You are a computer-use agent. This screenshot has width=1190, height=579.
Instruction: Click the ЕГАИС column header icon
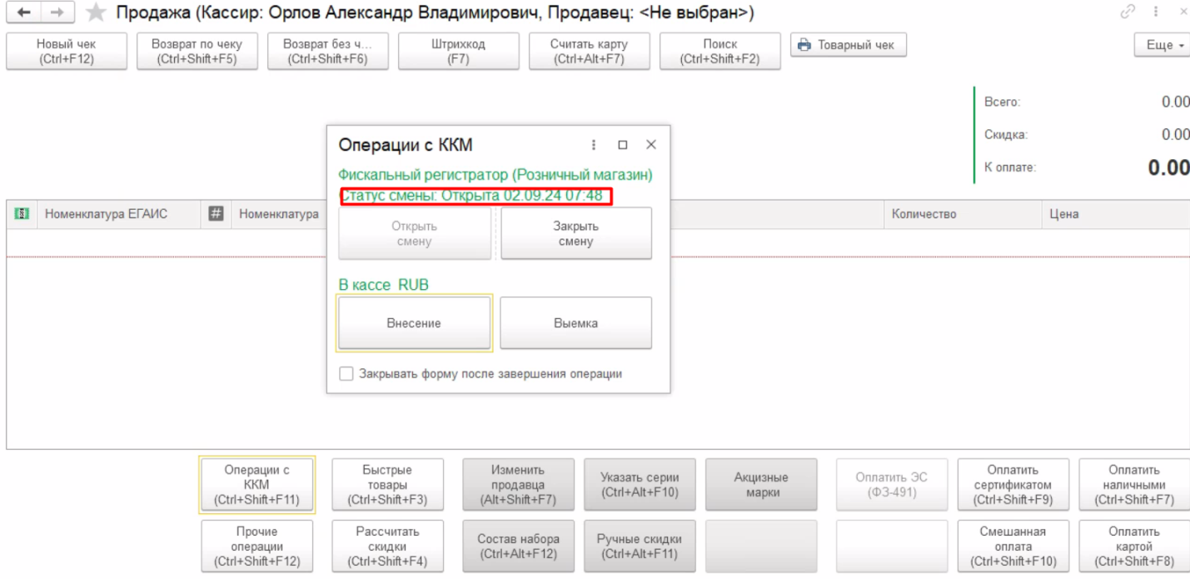click(x=22, y=214)
